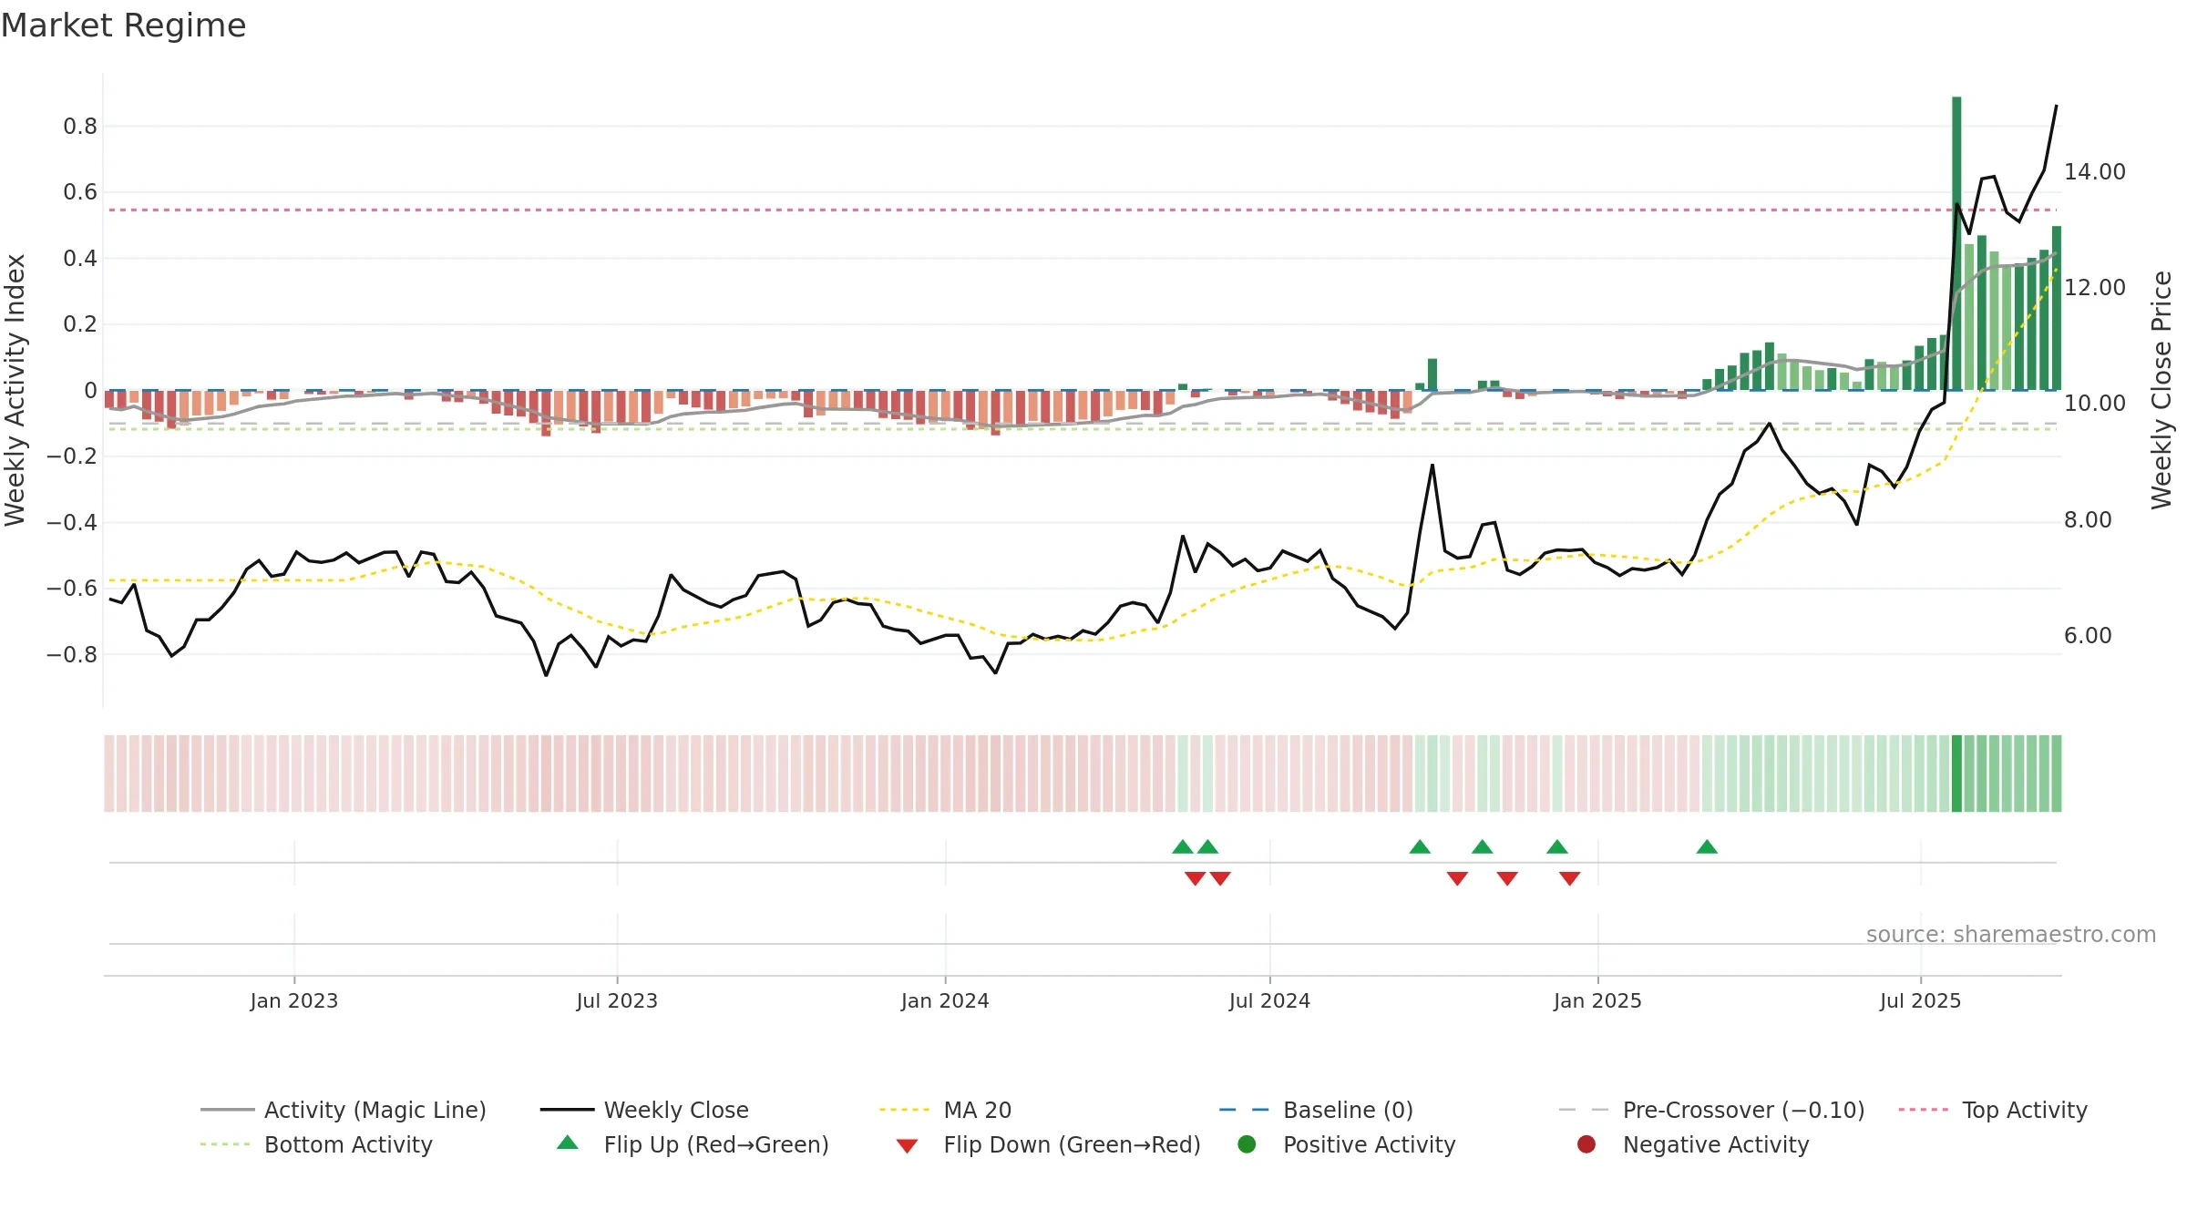Click the Jan 2025 x-axis label
The height and width of the screenshot is (1230, 2187).
pyautogui.click(x=1597, y=1001)
